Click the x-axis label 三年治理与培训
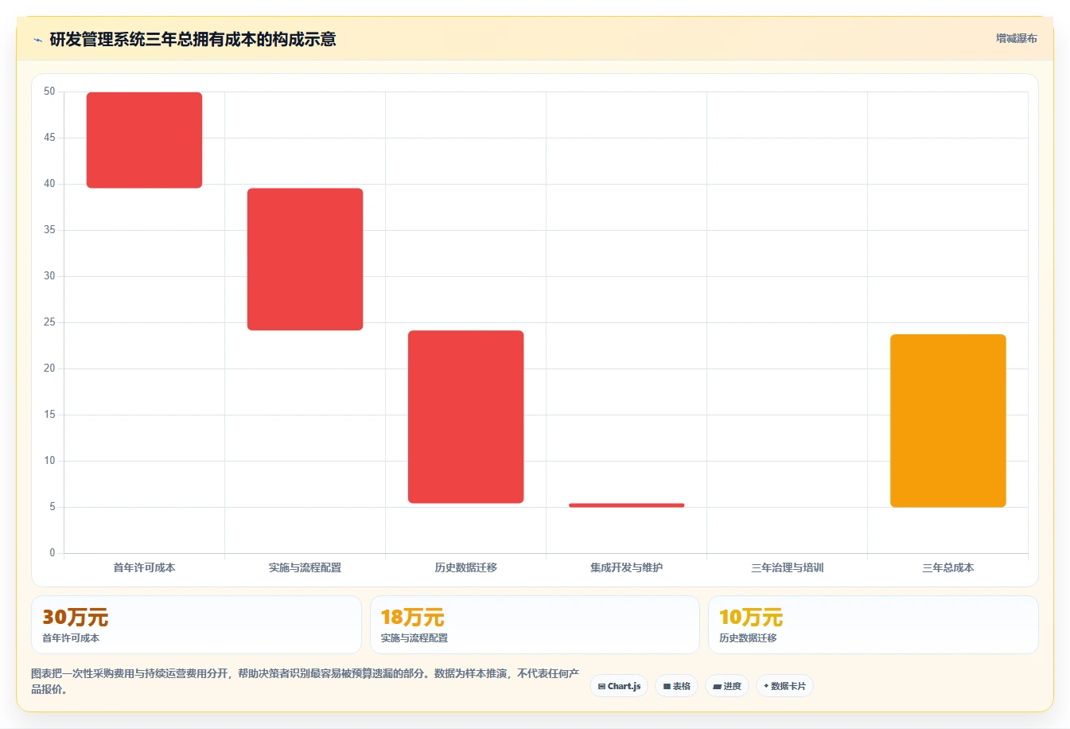Screen dimensions: 1070x729 pos(787,567)
